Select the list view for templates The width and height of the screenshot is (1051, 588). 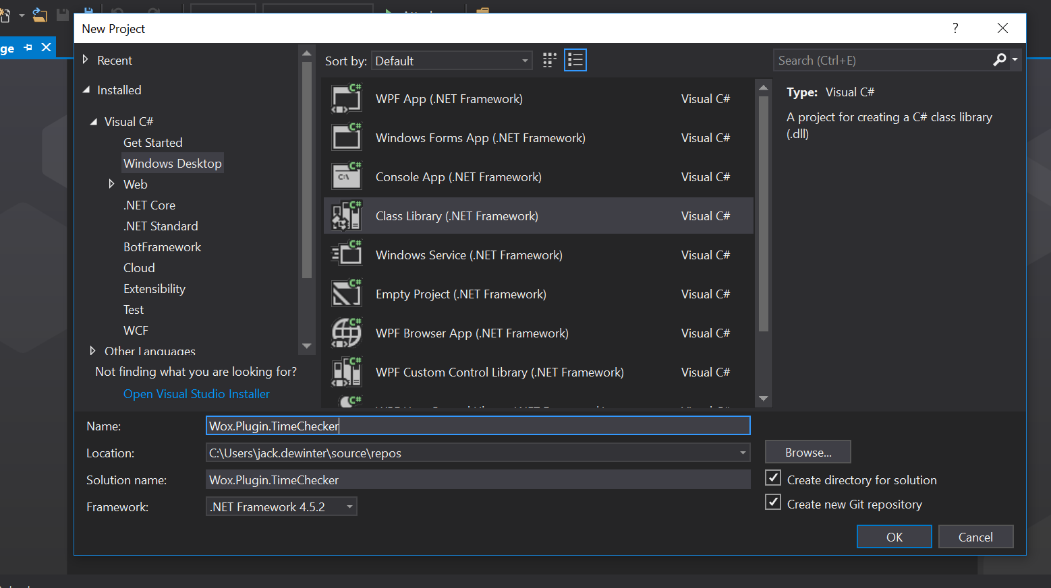click(575, 59)
